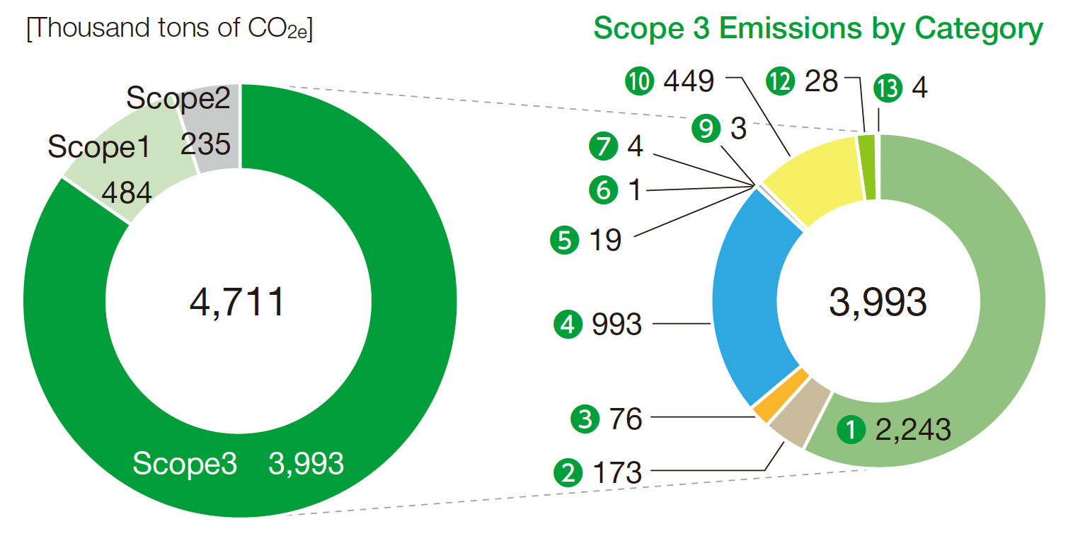The width and height of the screenshot is (1073, 536).
Task: Click the Scope 3 Emissions by Category title
Action: pyautogui.click(x=817, y=29)
